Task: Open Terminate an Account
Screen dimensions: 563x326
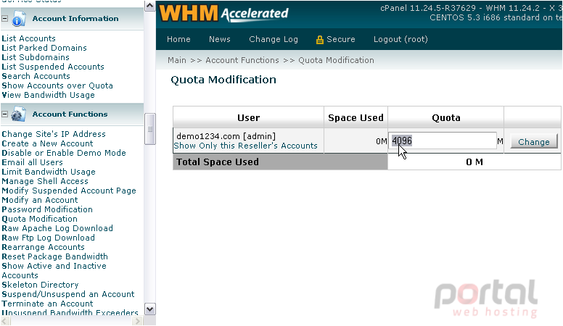Action: pos(47,304)
